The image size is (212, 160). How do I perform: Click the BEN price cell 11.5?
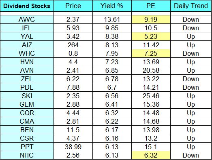coord(73,130)
